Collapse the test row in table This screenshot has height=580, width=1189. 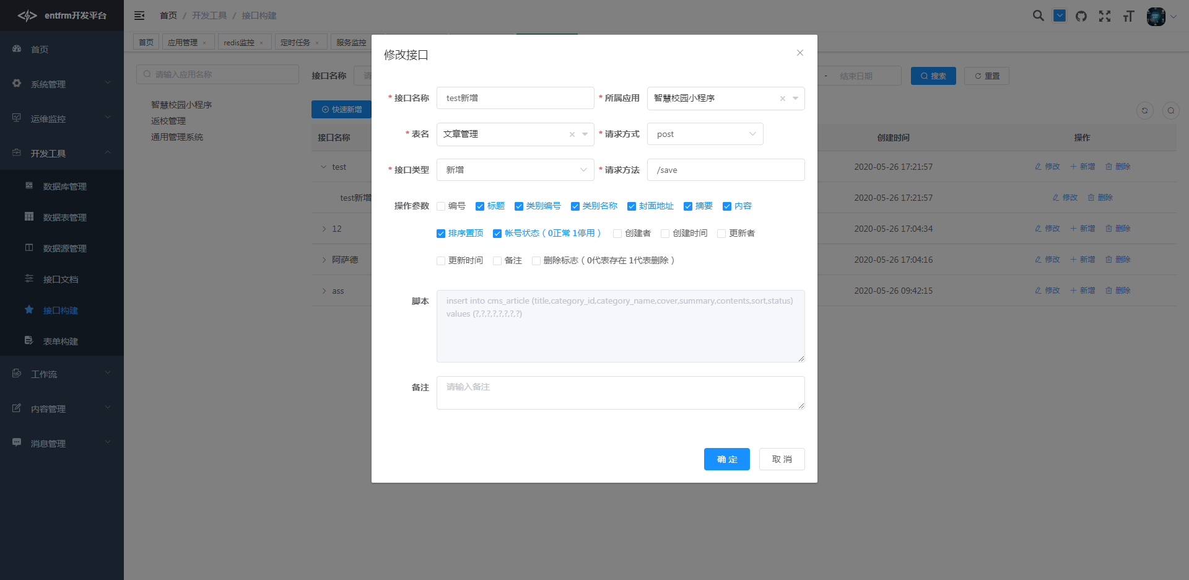tap(323, 167)
